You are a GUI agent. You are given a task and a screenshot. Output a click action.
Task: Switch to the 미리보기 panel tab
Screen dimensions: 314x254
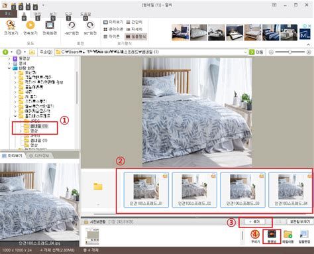pos(13,156)
